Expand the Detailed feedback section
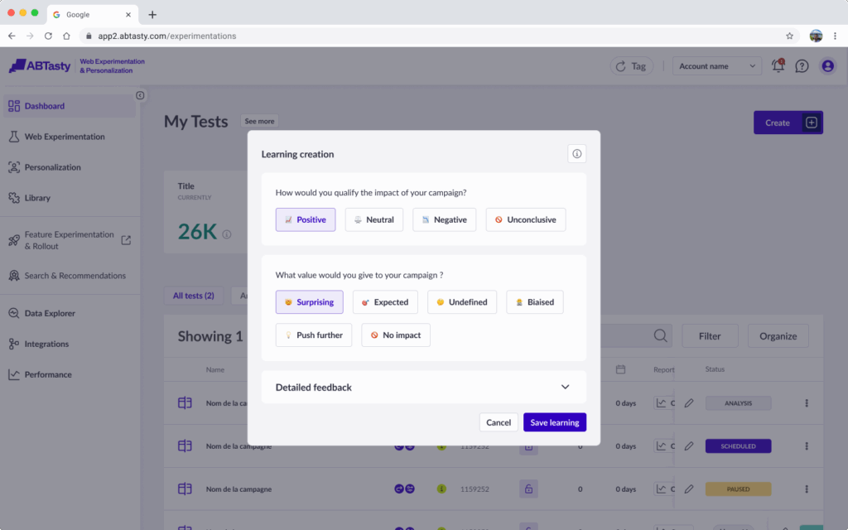Viewport: 848px width, 530px height. point(565,387)
